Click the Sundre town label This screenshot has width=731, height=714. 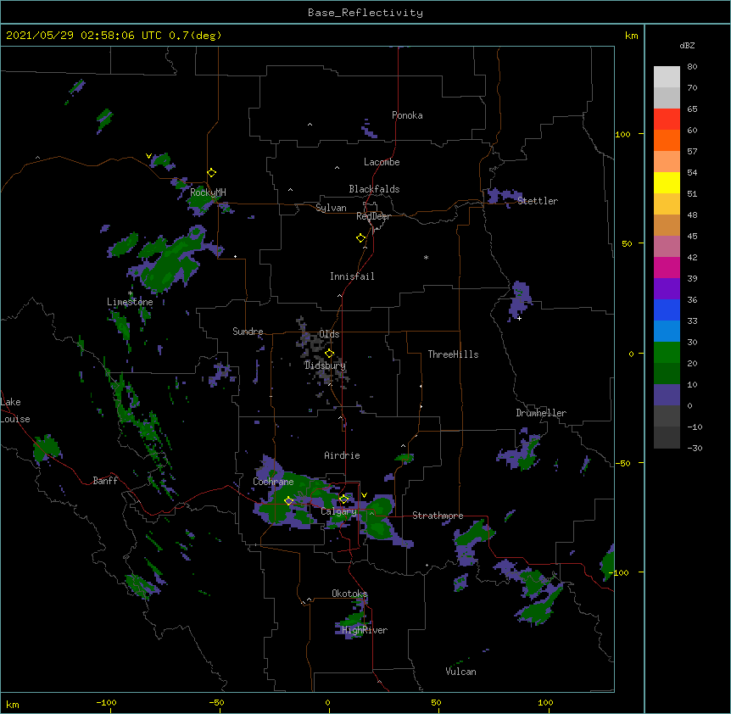click(248, 332)
